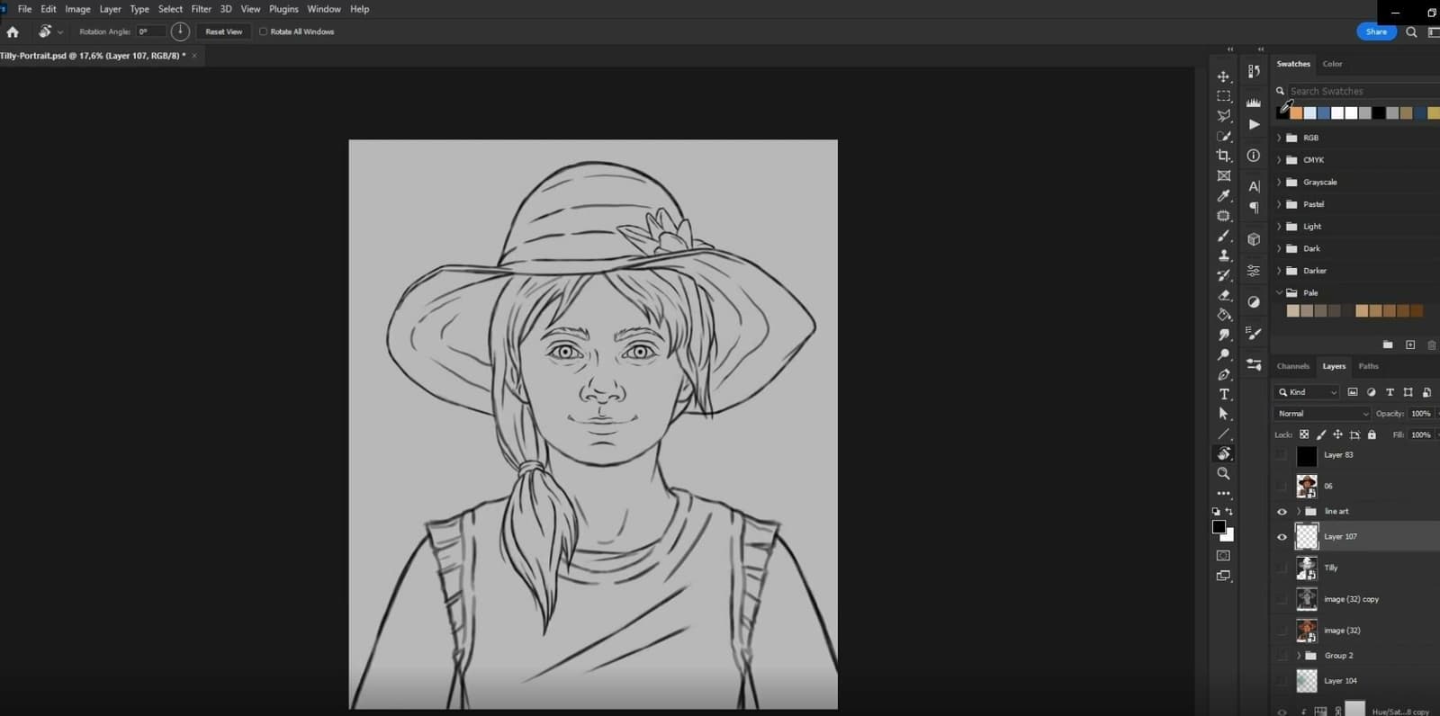Select the Pen tool
The image size is (1440, 716).
[x=1223, y=374]
